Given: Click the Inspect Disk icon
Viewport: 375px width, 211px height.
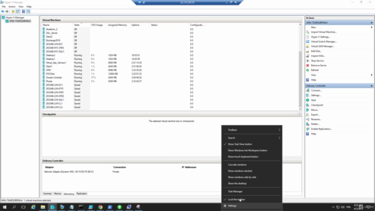Looking at the screenshot, I should coord(308,56).
